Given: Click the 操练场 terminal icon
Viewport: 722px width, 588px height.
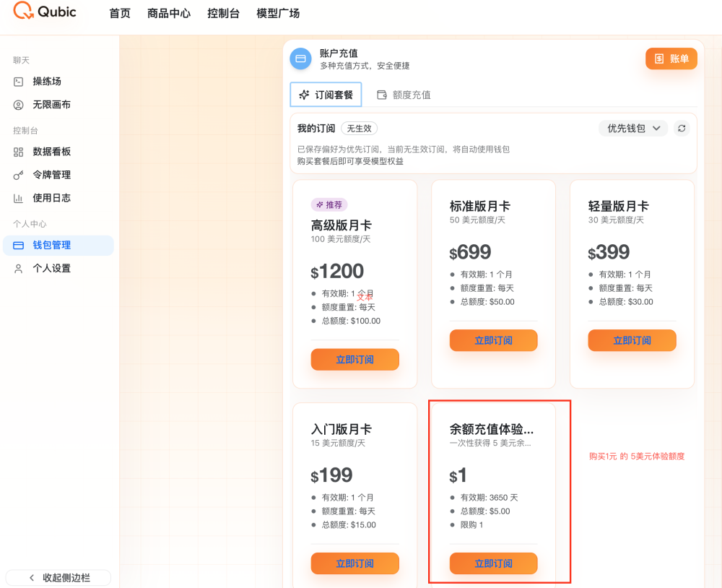Looking at the screenshot, I should (x=19, y=82).
